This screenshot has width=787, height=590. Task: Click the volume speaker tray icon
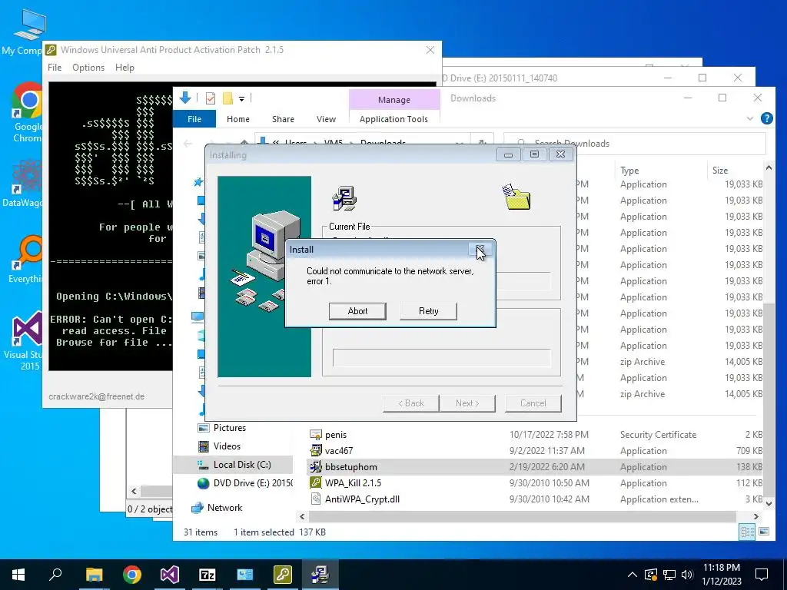687,575
